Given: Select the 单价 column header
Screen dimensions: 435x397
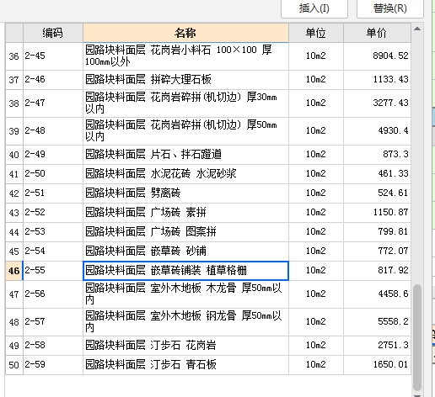Looking at the screenshot, I should tap(377, 33).
